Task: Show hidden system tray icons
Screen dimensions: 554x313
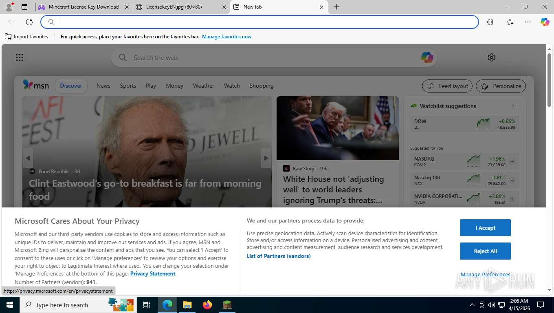Action: pyautogui.click(x=472, y=305)
